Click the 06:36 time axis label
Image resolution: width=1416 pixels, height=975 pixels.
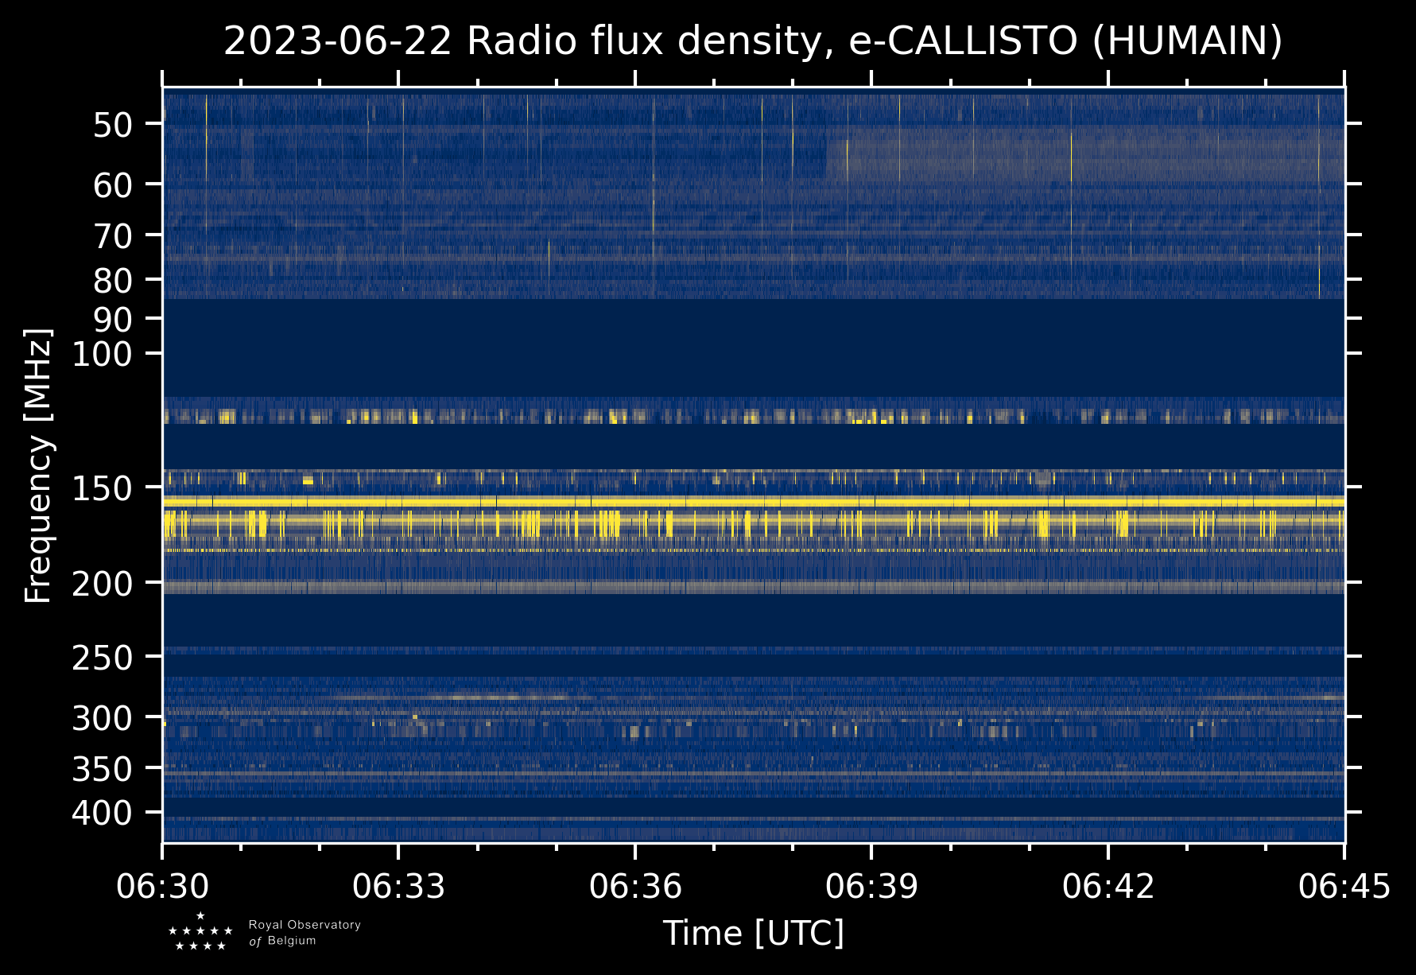(635, 886)
